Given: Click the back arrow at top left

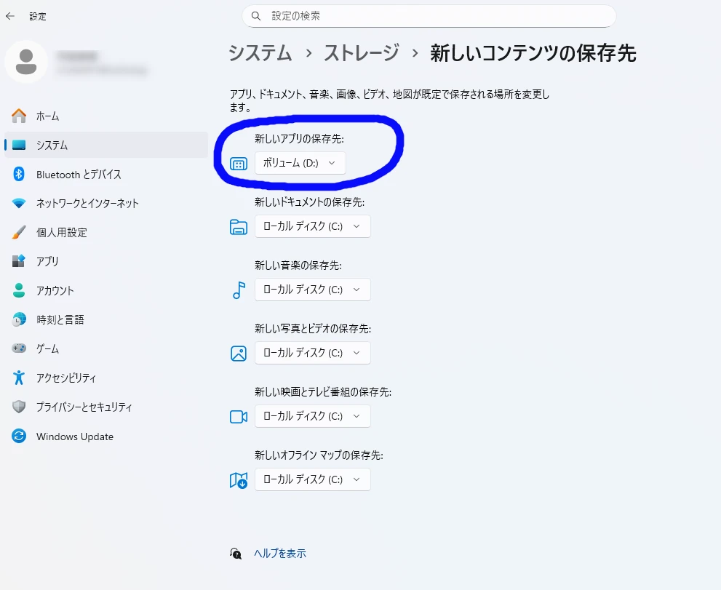Looking at the screenshot, I should 10,16.
